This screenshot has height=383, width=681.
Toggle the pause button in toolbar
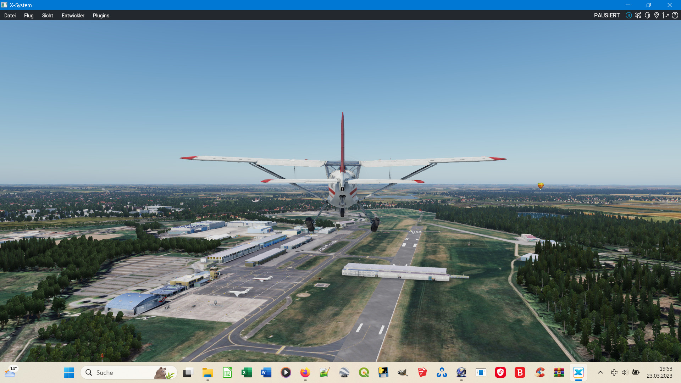pos(629,15)
